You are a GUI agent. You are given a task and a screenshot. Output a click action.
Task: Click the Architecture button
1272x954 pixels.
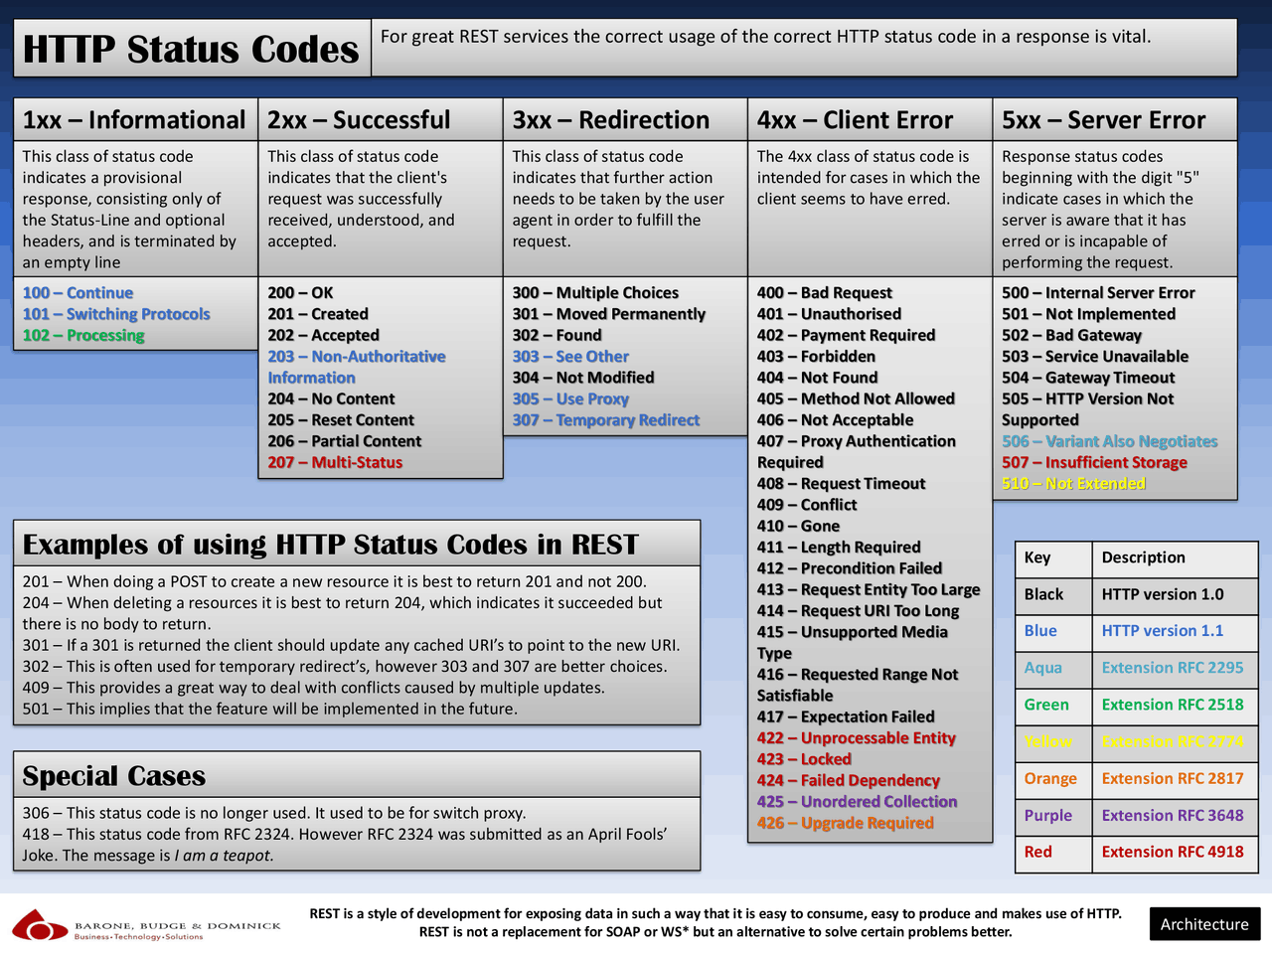[1204, 923]
